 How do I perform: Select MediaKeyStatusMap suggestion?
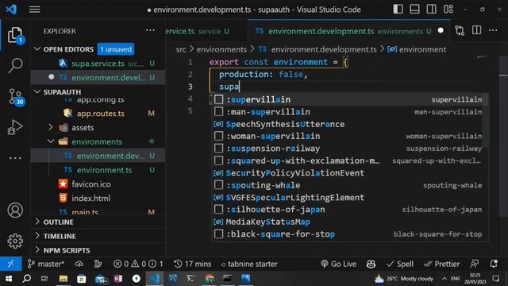(x=349, y=222)
